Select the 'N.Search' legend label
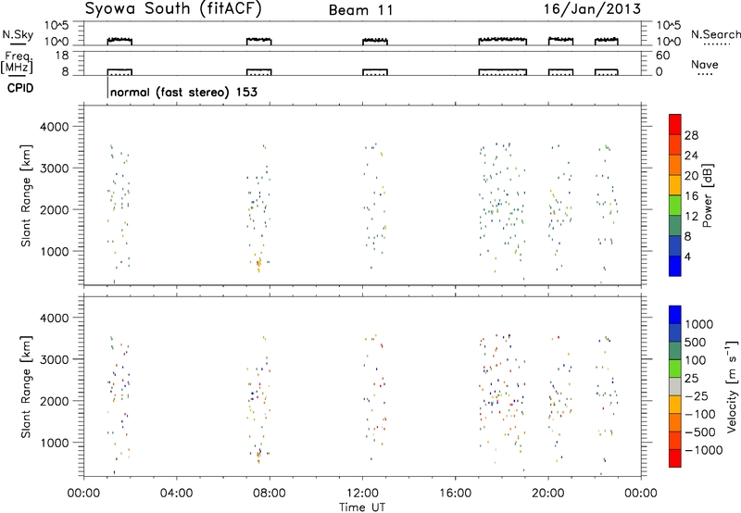741x513 pixels. point(715,34)
